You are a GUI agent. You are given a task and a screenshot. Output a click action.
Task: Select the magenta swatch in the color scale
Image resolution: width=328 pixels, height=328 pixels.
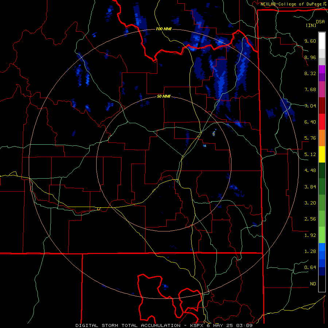322,69
